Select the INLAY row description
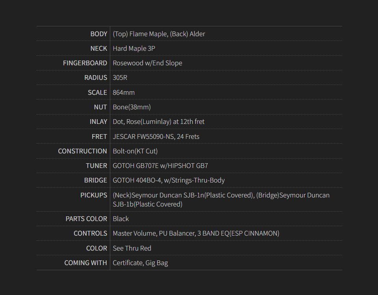Viewport: 378px width, 295px height. pyautogui.click(x=158, y=122)
